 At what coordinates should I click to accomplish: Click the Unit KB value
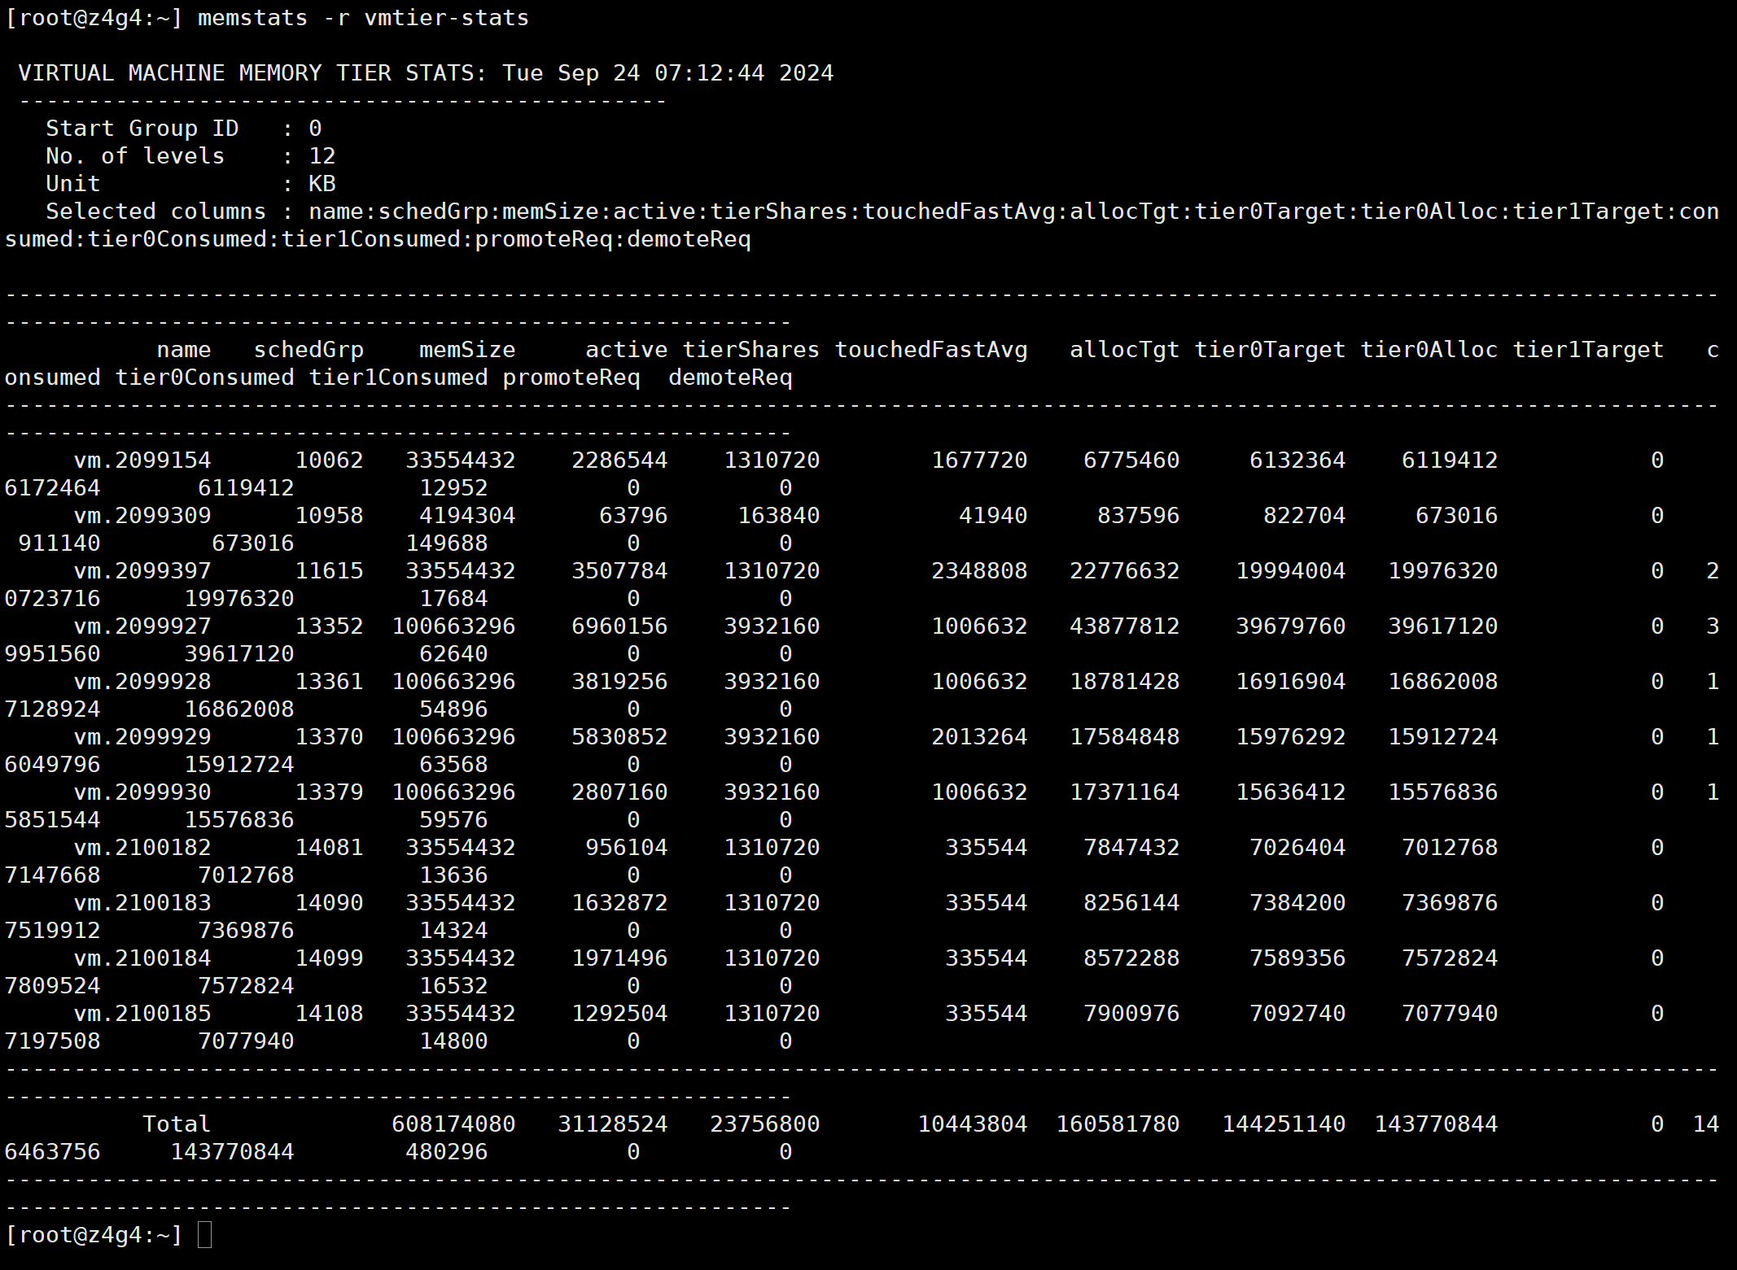[322, 184]
